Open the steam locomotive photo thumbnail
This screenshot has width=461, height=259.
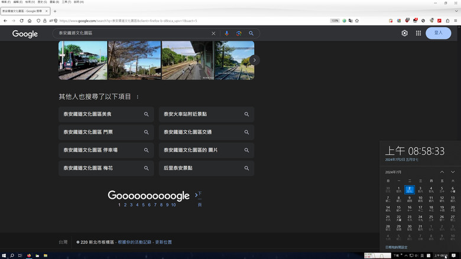[83, 60]
